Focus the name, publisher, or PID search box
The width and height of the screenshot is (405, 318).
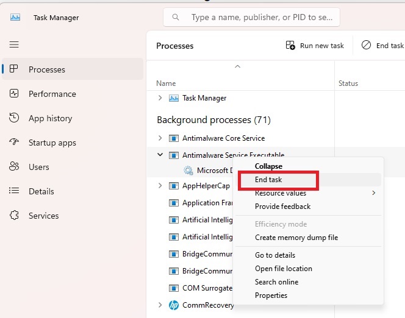pyautogui.click(x=251, y=17)
